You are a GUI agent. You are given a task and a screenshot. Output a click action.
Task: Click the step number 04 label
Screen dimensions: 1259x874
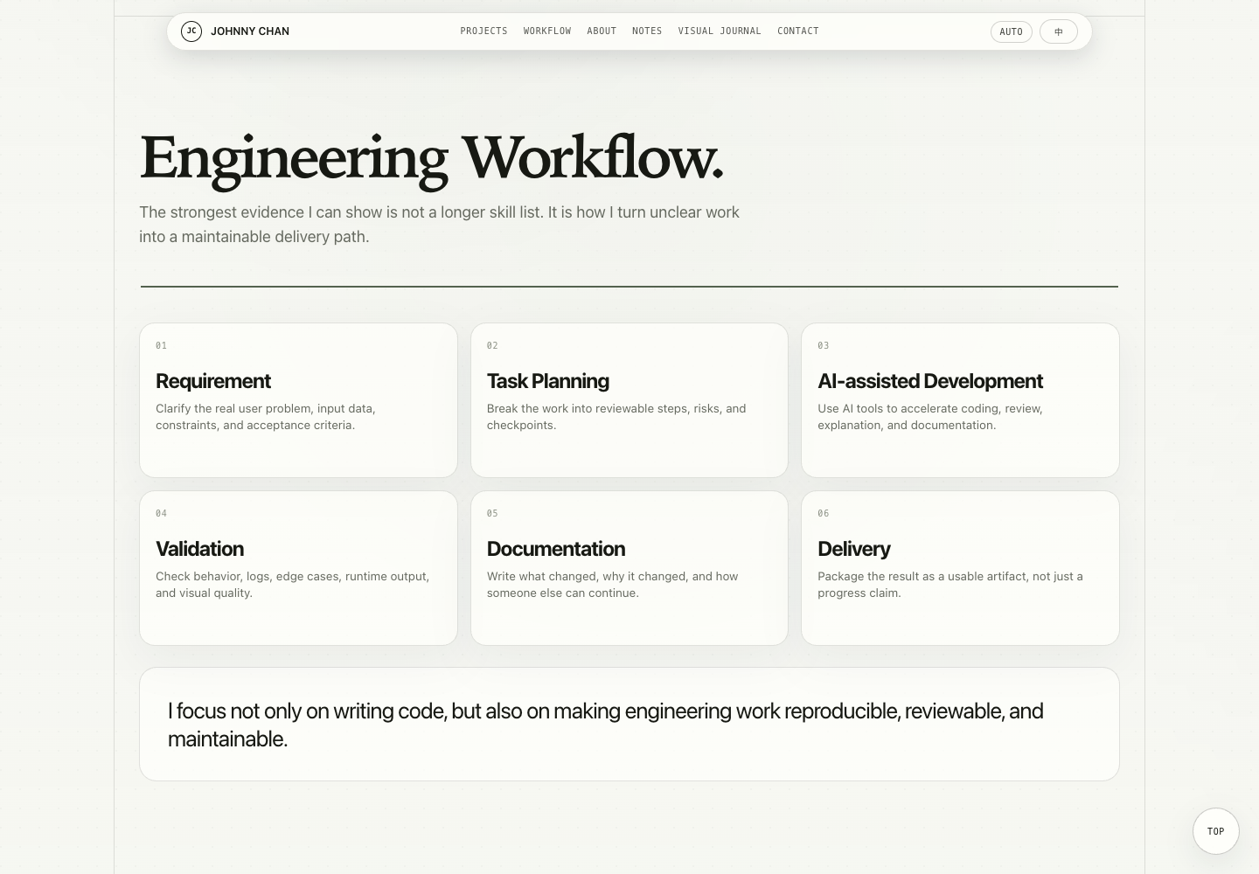pos(161,513)
